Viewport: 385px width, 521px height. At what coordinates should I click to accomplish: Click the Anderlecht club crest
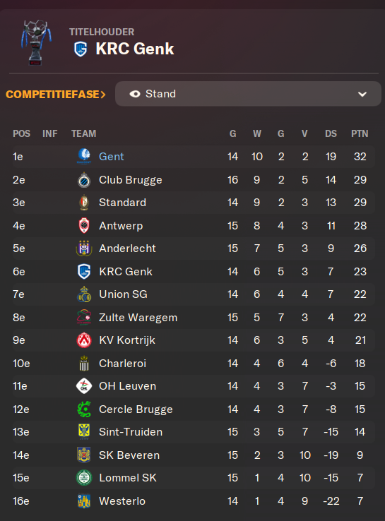(x=84, y=248)
